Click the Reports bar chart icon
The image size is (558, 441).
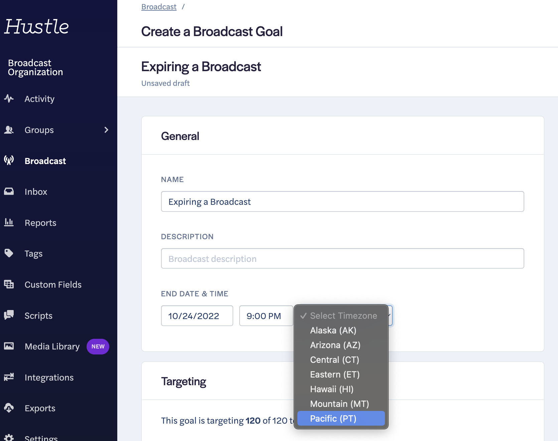(x=9, y=222)
